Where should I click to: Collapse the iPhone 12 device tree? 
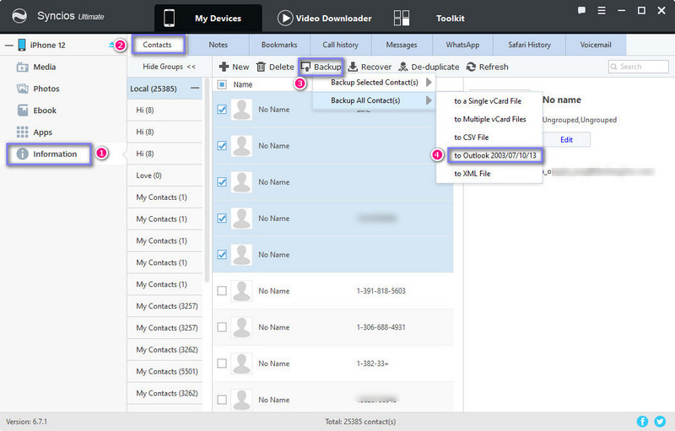pyautogui.click(x=8, y=46)
